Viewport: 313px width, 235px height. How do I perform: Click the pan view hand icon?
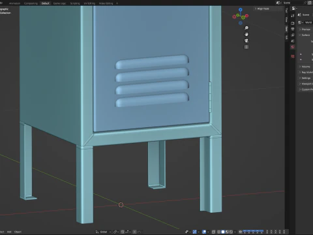246,35
